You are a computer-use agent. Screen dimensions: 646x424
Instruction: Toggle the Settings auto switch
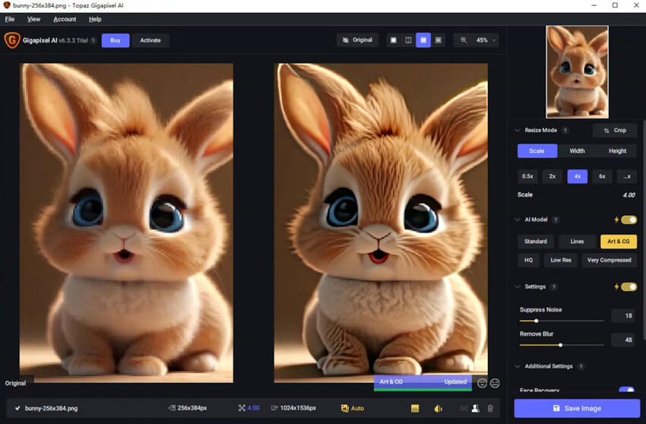coord(629,286)
